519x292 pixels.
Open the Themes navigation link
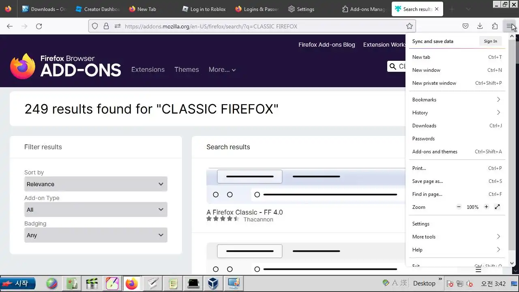click(x=187, y=69)
